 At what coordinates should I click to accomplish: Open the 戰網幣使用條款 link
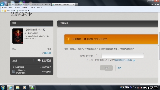123,60
